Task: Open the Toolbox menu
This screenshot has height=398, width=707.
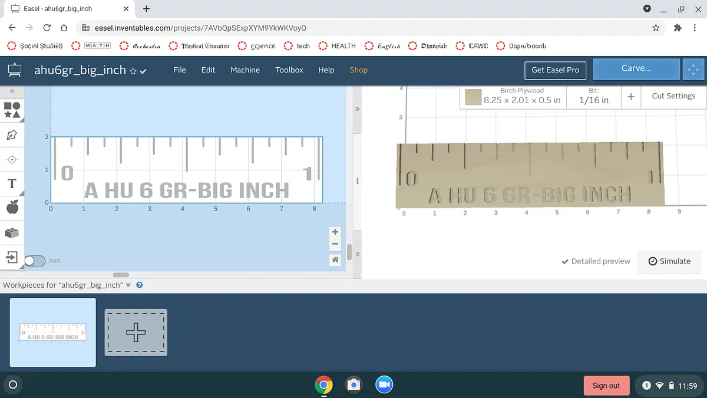Action: coord(289,70)
